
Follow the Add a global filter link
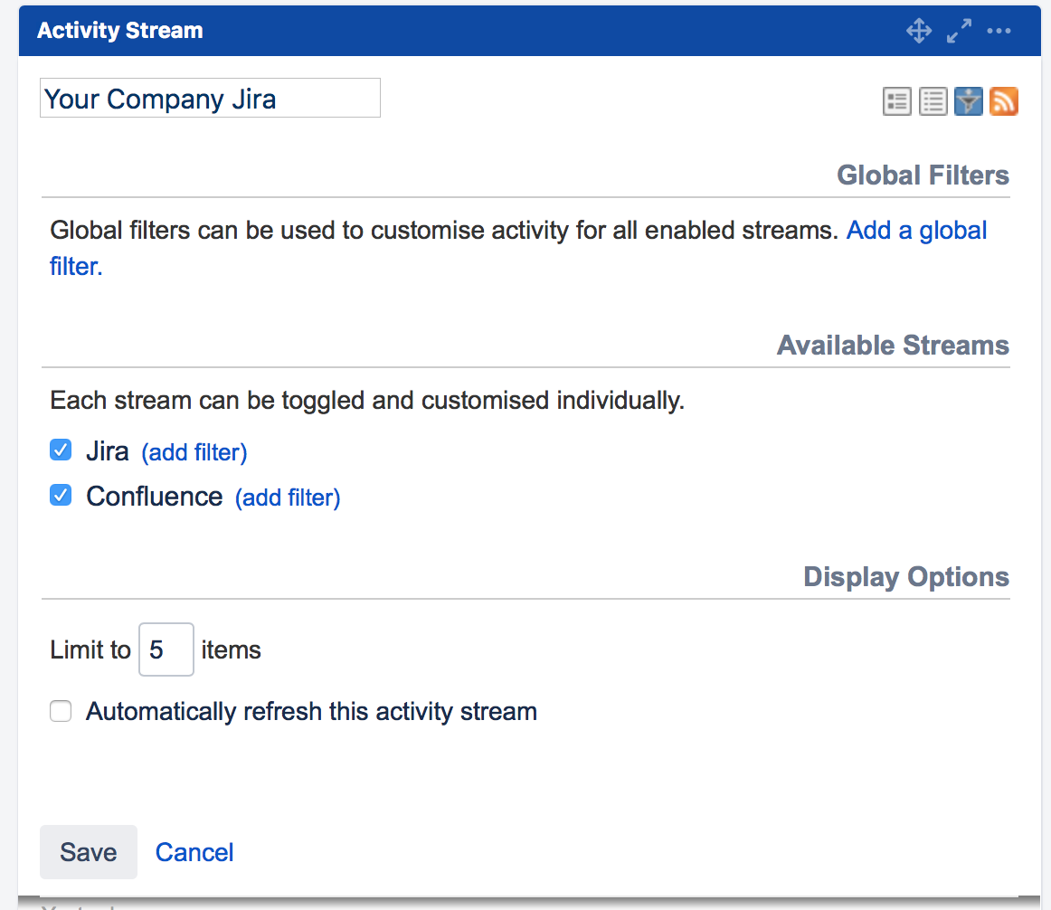pyautogui.click(x=916, y=230)
